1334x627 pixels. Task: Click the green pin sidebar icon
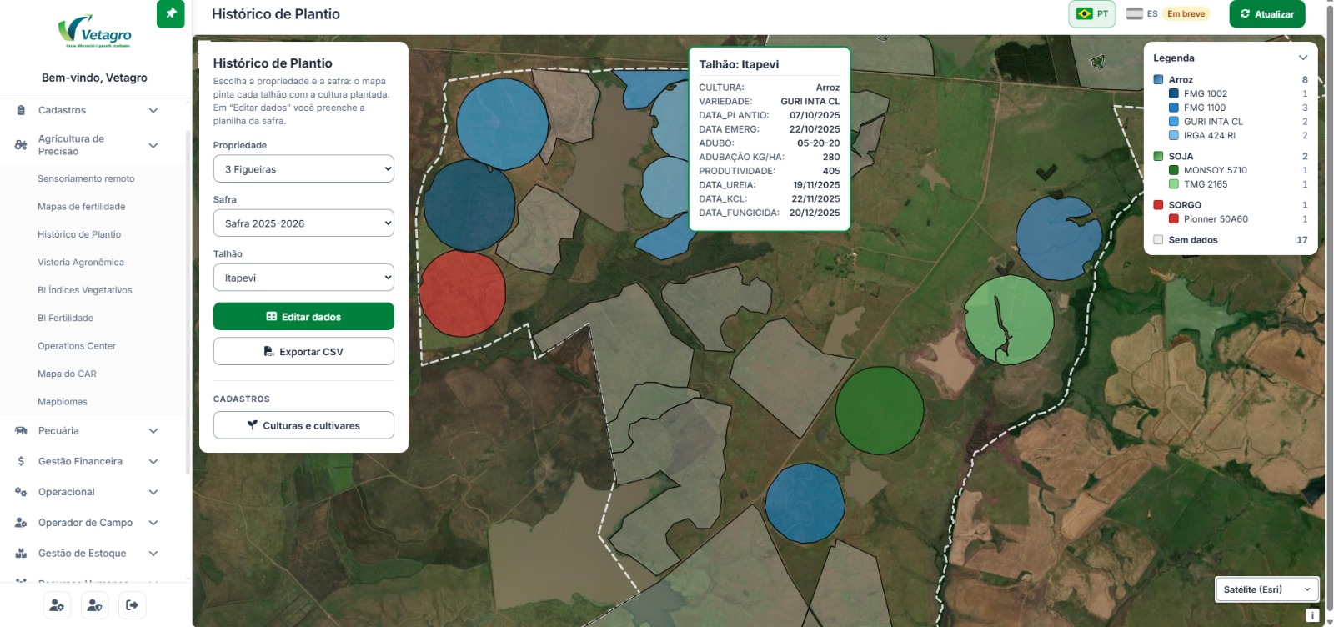pyautogui.click(x=171, y=13)
